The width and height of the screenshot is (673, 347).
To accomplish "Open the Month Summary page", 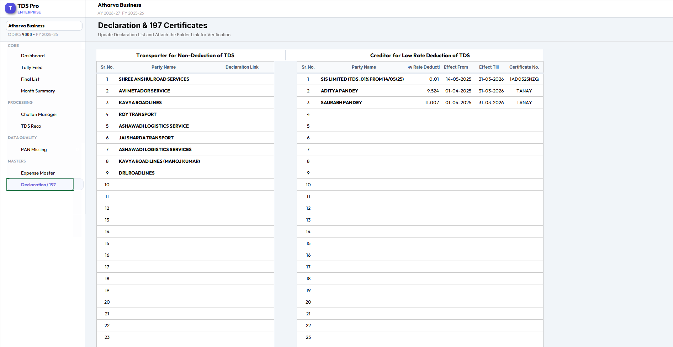I will (38, 91).
